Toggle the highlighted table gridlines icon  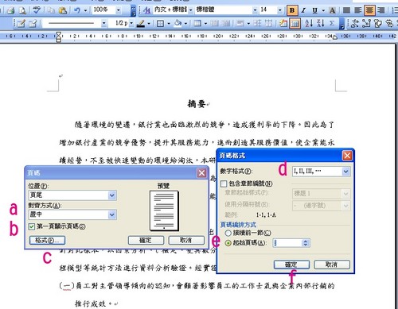pyautogui.click(x=295, y=24)
